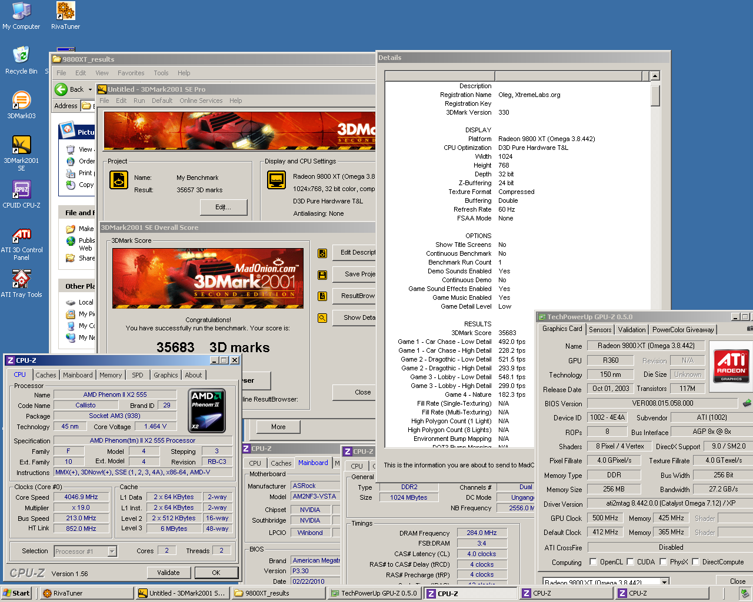Open Sensors tab in GPU-Z
The image size is (753, 602).
pos(600,330)
